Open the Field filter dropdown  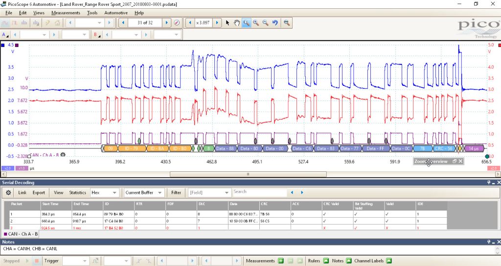tap(209, 193)
